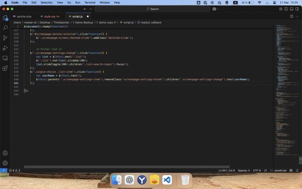Open the Extensions view

pos(5,68)
